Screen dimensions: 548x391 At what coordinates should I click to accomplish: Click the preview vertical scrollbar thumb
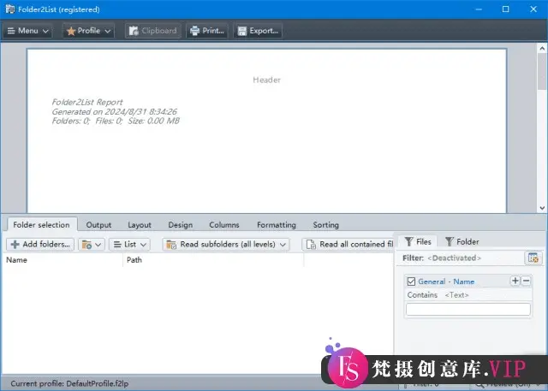542,72
